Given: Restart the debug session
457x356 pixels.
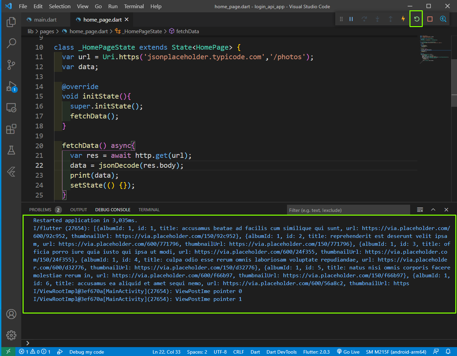Looking at the screenshot, I should point(417,19).
